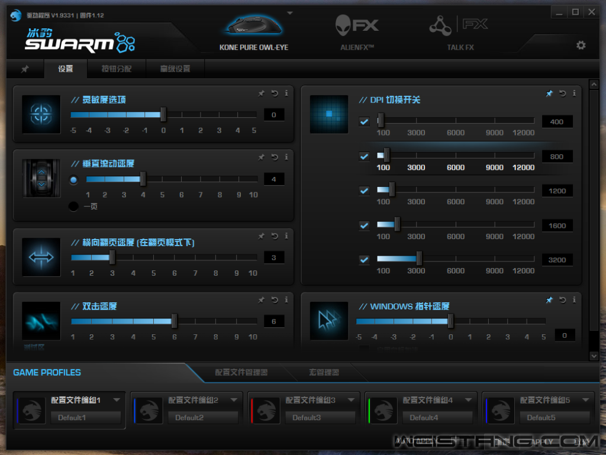Click the 灵敏度选项 sensitivity slider handle

pyautogui.click(x=163, y=114)
